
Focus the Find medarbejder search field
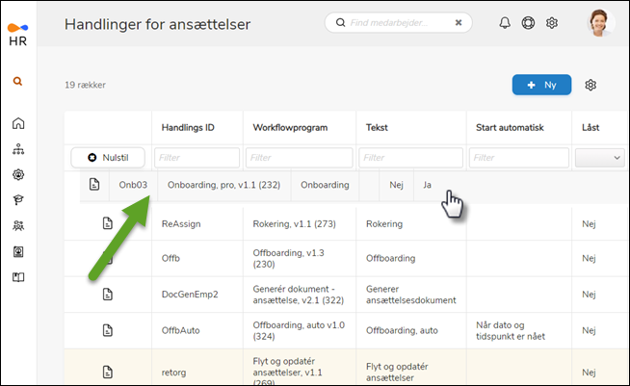[x=395, y=22]
